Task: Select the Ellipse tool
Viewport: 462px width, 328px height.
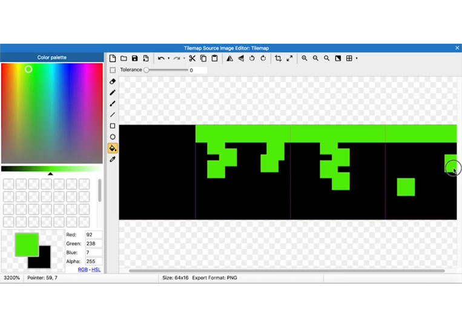Action: 113,137
